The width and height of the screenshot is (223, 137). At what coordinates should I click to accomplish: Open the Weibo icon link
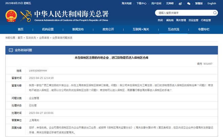click(x=180, y=4)
